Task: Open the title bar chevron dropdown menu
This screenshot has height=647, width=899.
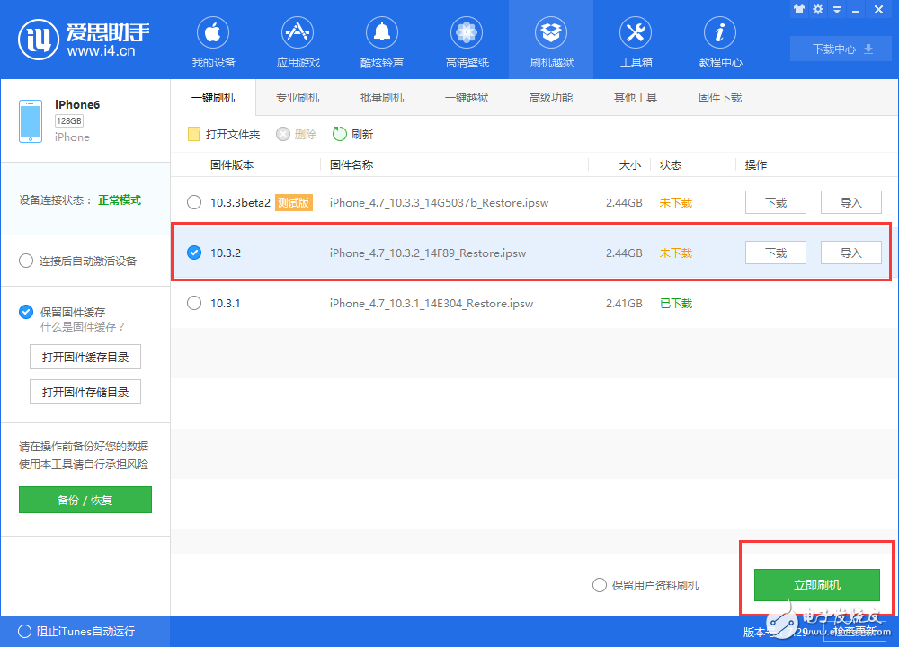Action: click(837, 9)
